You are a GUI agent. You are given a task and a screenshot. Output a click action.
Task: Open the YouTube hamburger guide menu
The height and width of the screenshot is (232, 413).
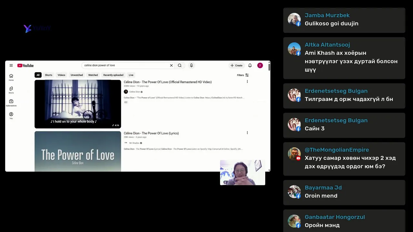(11, 65)
